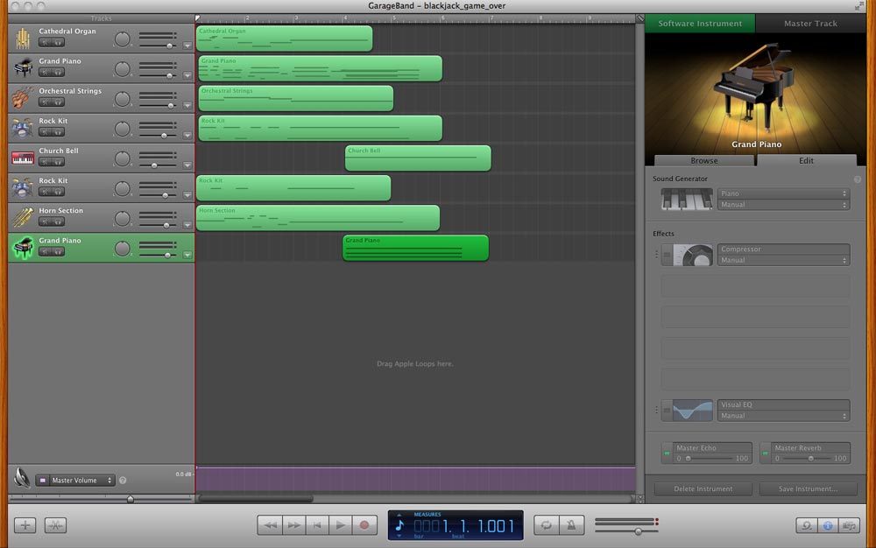
Task: Open the Compressor effect settings graphic
Action: (693, 255)
